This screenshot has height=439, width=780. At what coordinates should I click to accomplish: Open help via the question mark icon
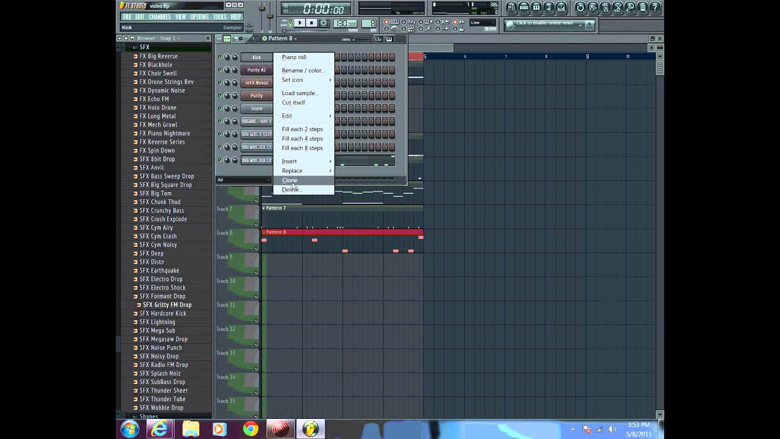point(655,8)
